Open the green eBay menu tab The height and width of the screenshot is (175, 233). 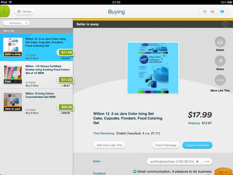(x=5, y=11)
